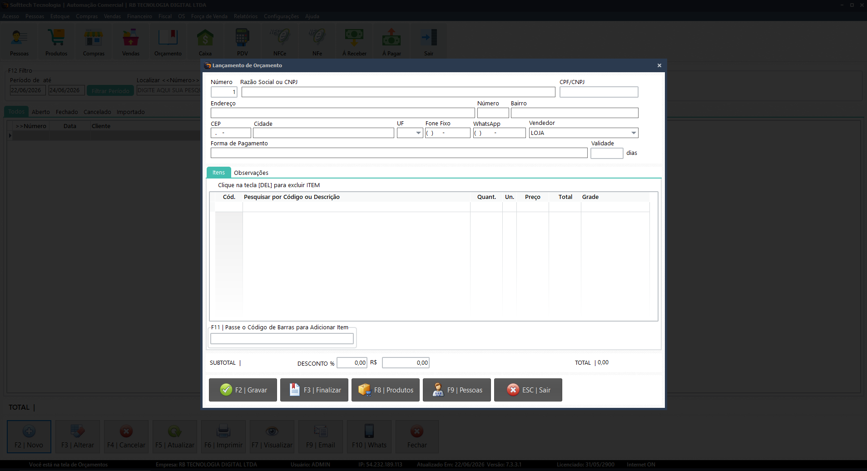Open the Caixa house toolbar icon

coord(205,42)
